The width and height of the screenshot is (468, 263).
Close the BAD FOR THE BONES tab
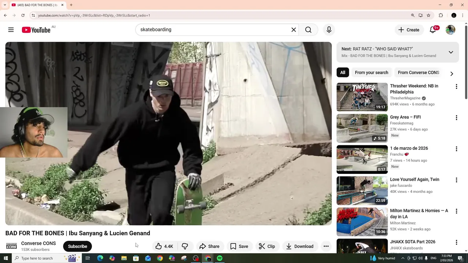[x=63, y=5]
